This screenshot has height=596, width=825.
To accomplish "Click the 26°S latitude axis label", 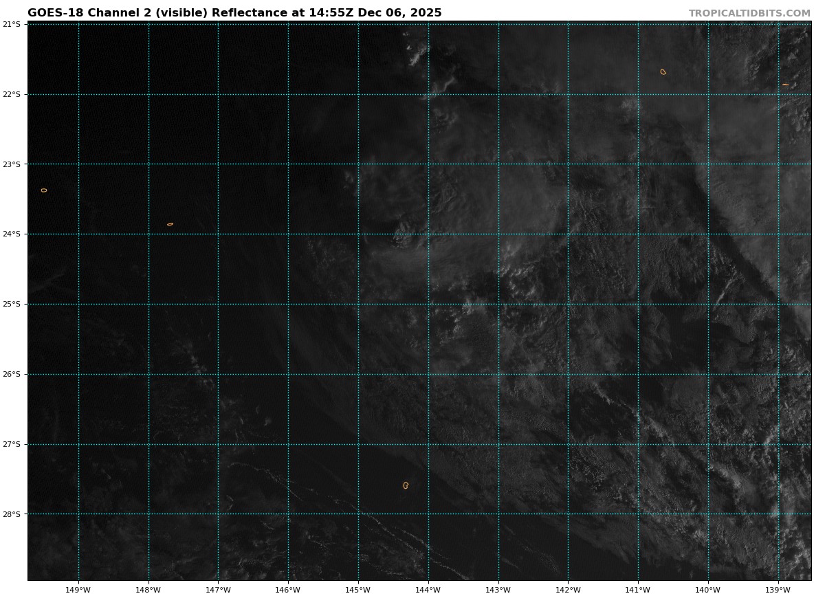I will 11,374.
